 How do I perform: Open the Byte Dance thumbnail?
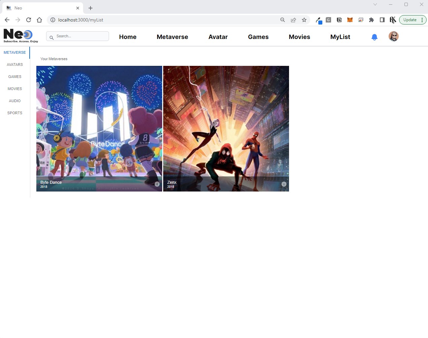click(x=99, y=129)
